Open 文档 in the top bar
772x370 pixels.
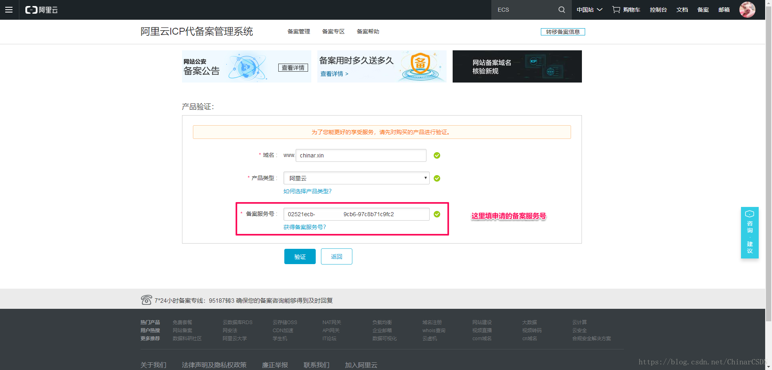(682, 10)
